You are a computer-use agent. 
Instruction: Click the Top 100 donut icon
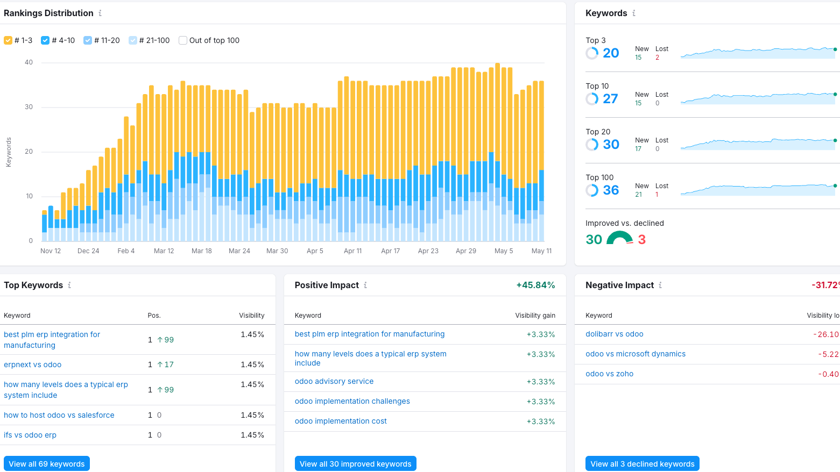click(x=592, y=190)
